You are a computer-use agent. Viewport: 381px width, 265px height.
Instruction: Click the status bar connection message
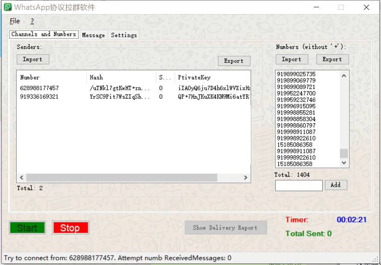(83, 258)
